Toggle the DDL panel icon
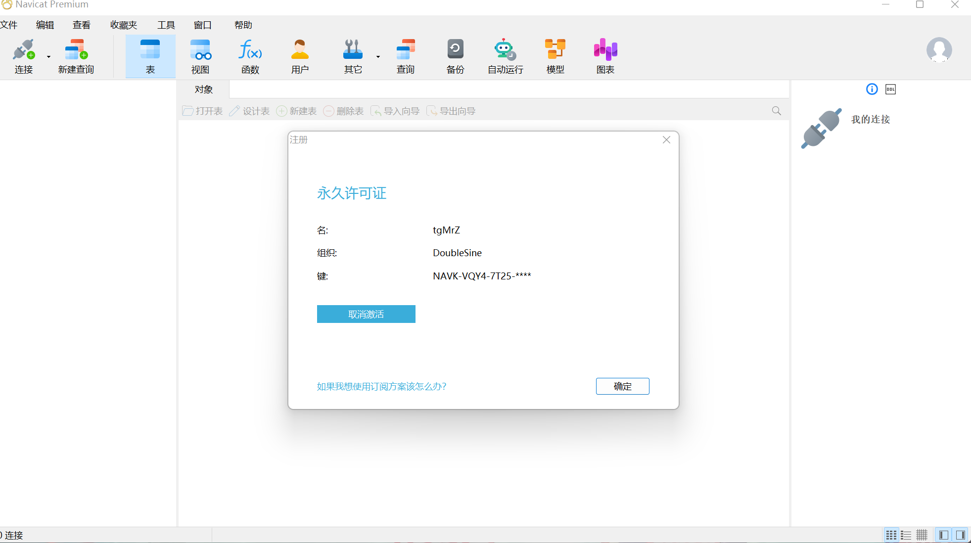This screenshot has width=971, height=543. [x=890, y=90]
